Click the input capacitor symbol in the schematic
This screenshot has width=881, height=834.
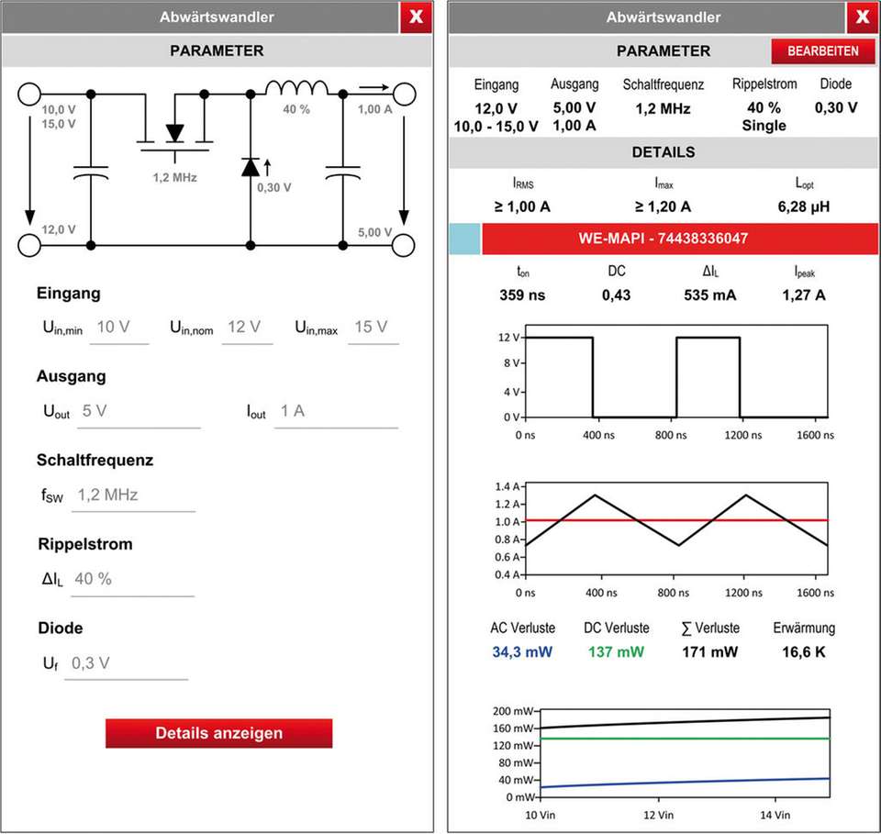tap(90, 172)
